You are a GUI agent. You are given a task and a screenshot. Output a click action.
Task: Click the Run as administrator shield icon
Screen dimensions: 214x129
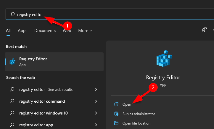pyautogui.click(x=116, y=114)
